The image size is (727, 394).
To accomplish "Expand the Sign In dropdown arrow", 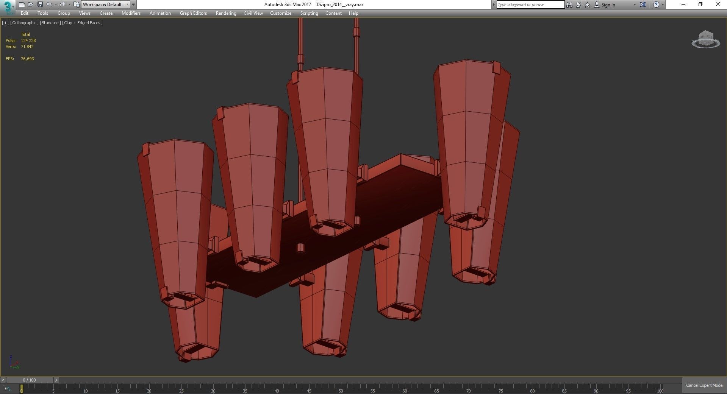I will (x=635, y=5).
